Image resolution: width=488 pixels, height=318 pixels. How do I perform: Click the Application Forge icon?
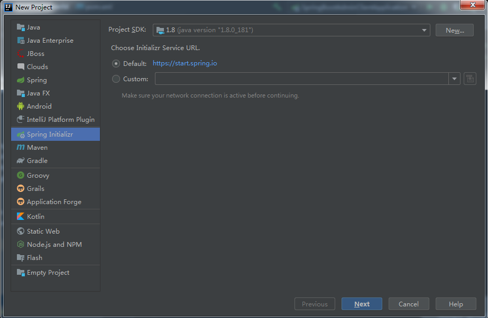point(21,202)
